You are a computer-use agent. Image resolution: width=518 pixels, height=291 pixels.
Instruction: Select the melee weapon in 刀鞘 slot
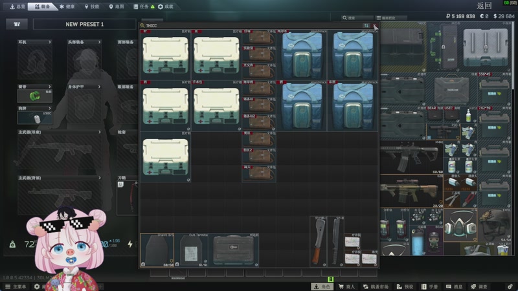[x=128, y=197]
